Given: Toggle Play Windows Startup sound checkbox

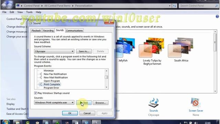Looking at the screenshot, I should 36,93.
